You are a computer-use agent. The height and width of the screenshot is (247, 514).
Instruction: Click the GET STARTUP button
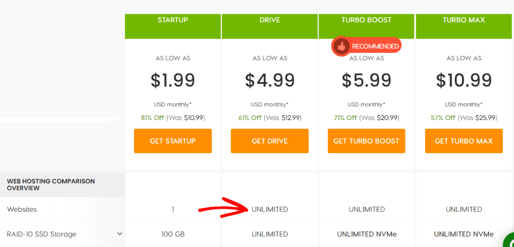coord(173,141)
